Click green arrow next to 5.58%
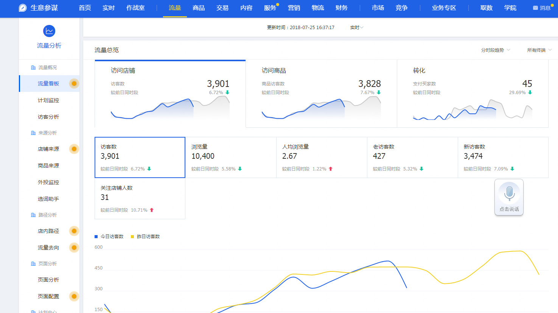Image resolution: width=558 pixels, height=313 pixels. point(240,169)
